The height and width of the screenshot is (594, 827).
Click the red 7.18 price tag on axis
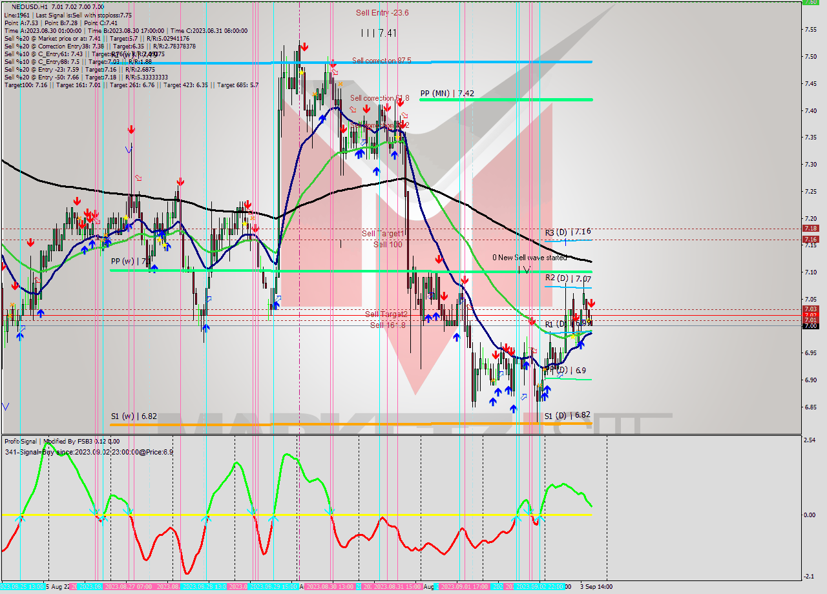(x=810, y=228)
